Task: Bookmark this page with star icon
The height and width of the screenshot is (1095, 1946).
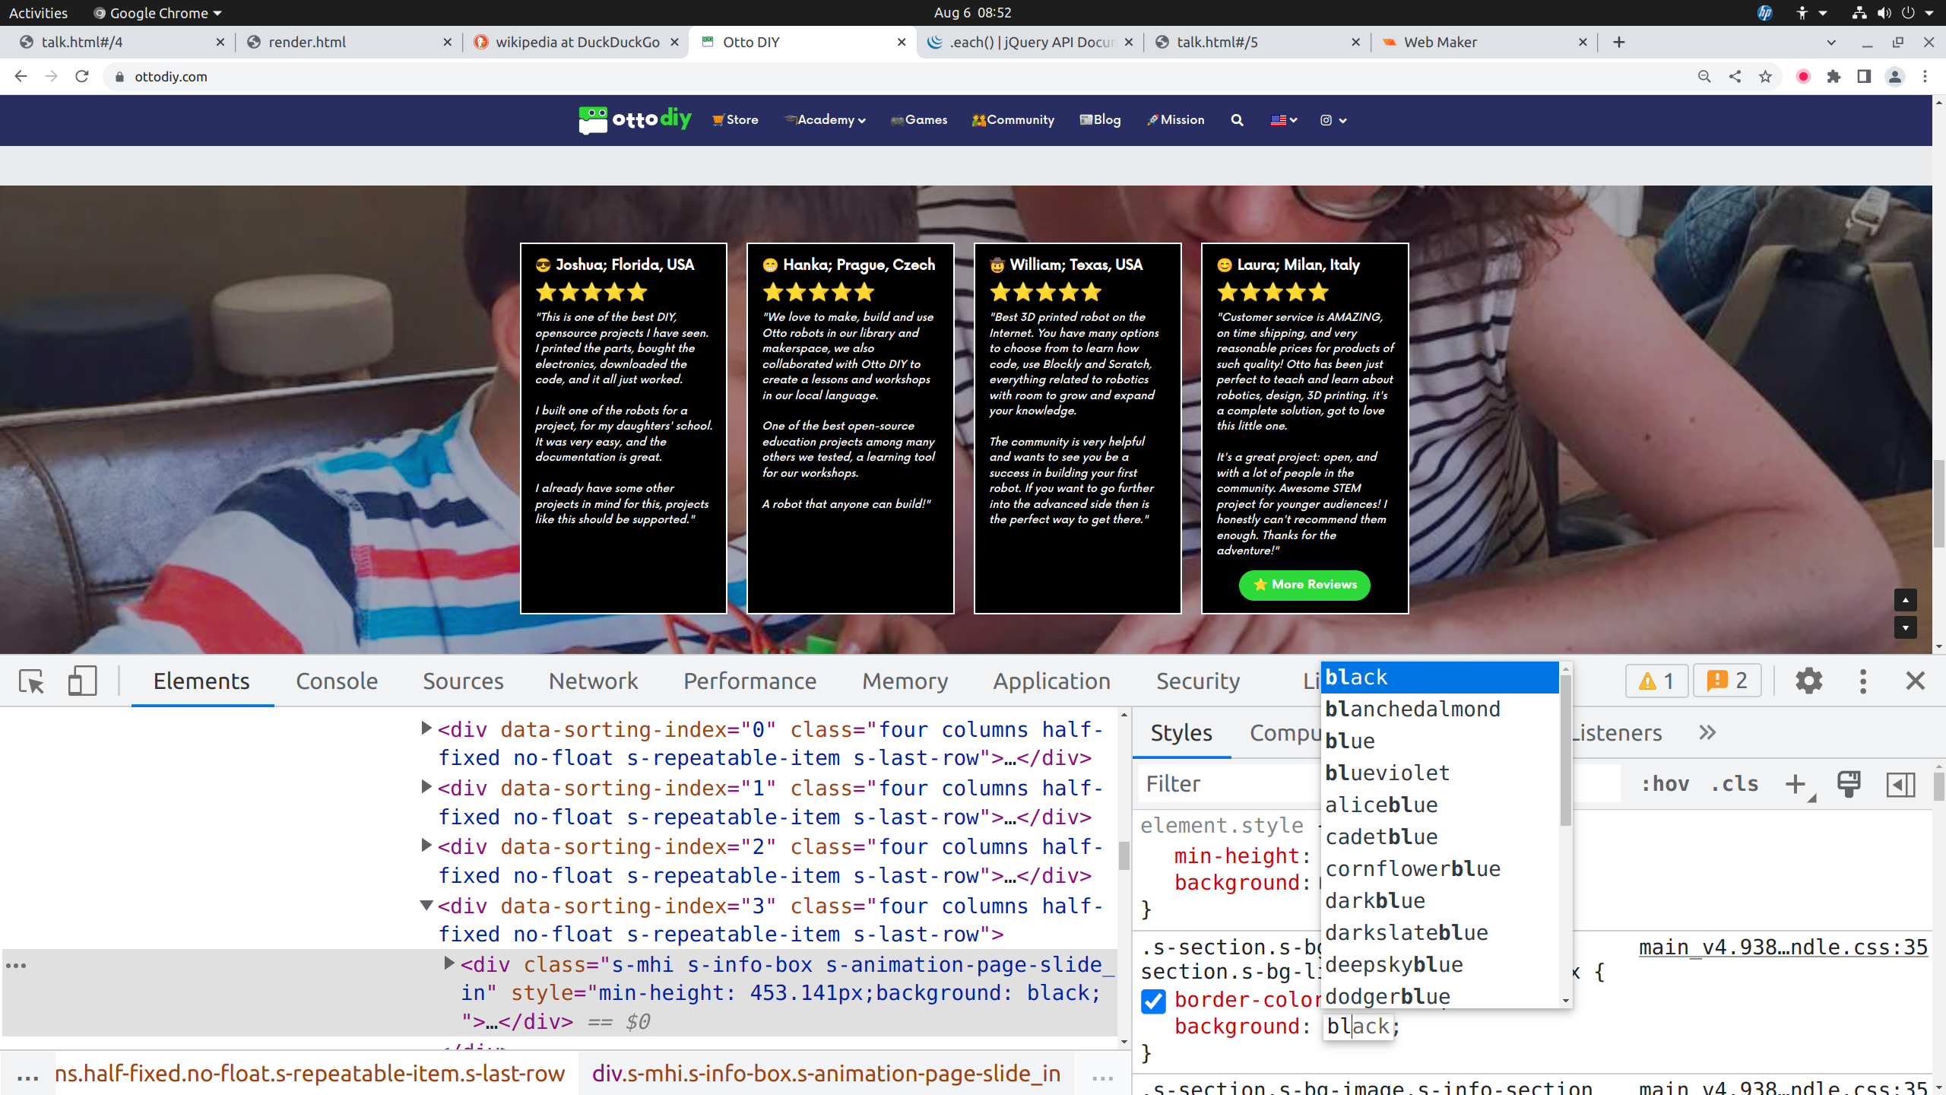Action: point(1765,77)
